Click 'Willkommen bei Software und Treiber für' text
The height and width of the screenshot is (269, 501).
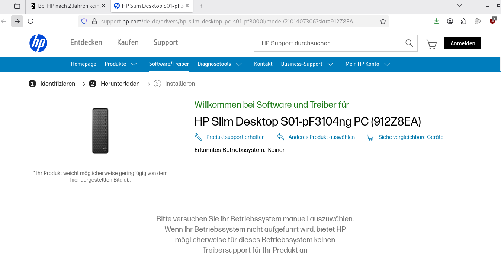click(x=272, y=105)
